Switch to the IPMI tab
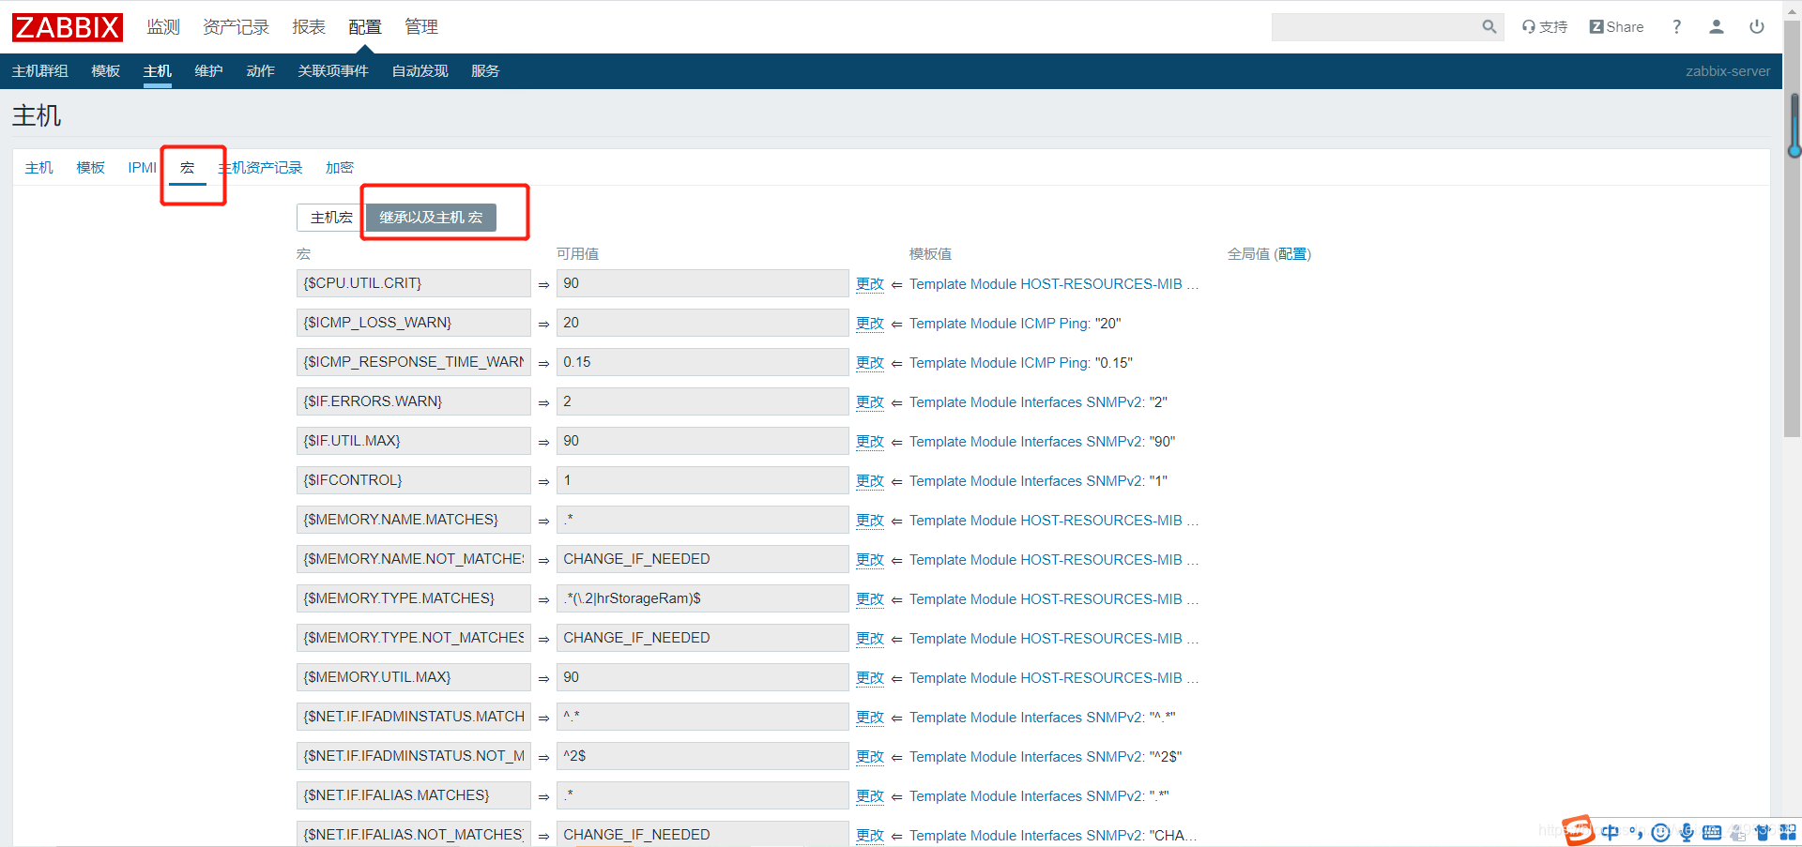 click(x=143, y=168)
